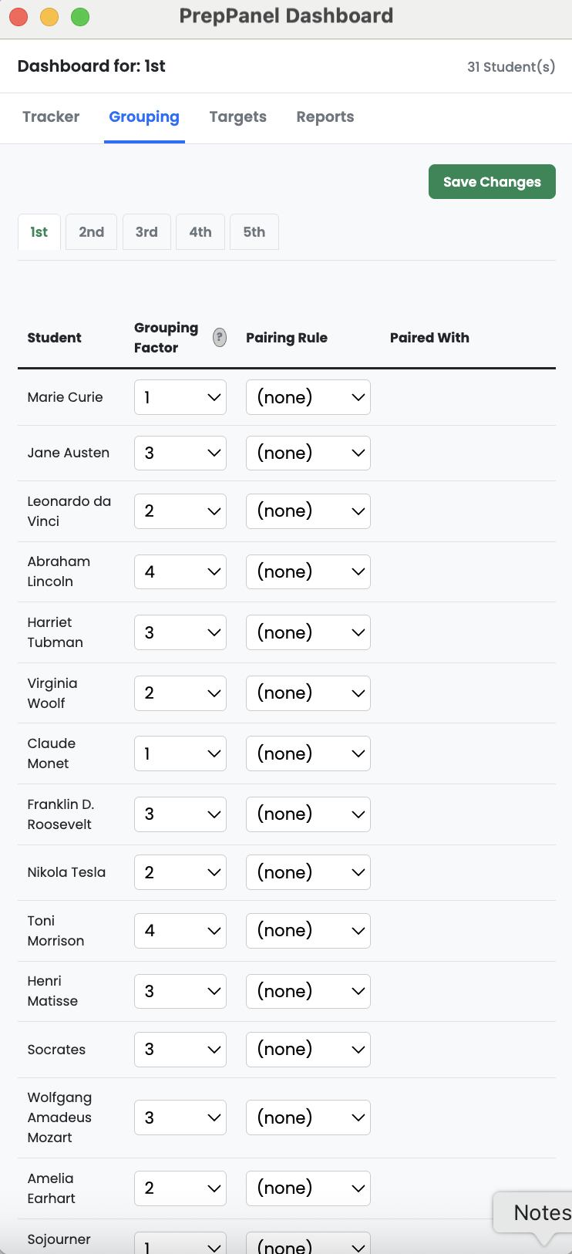The width and height of the screenshot is (572, 1254).
Task: Select the 2nd period group
Action: [91, 231]
